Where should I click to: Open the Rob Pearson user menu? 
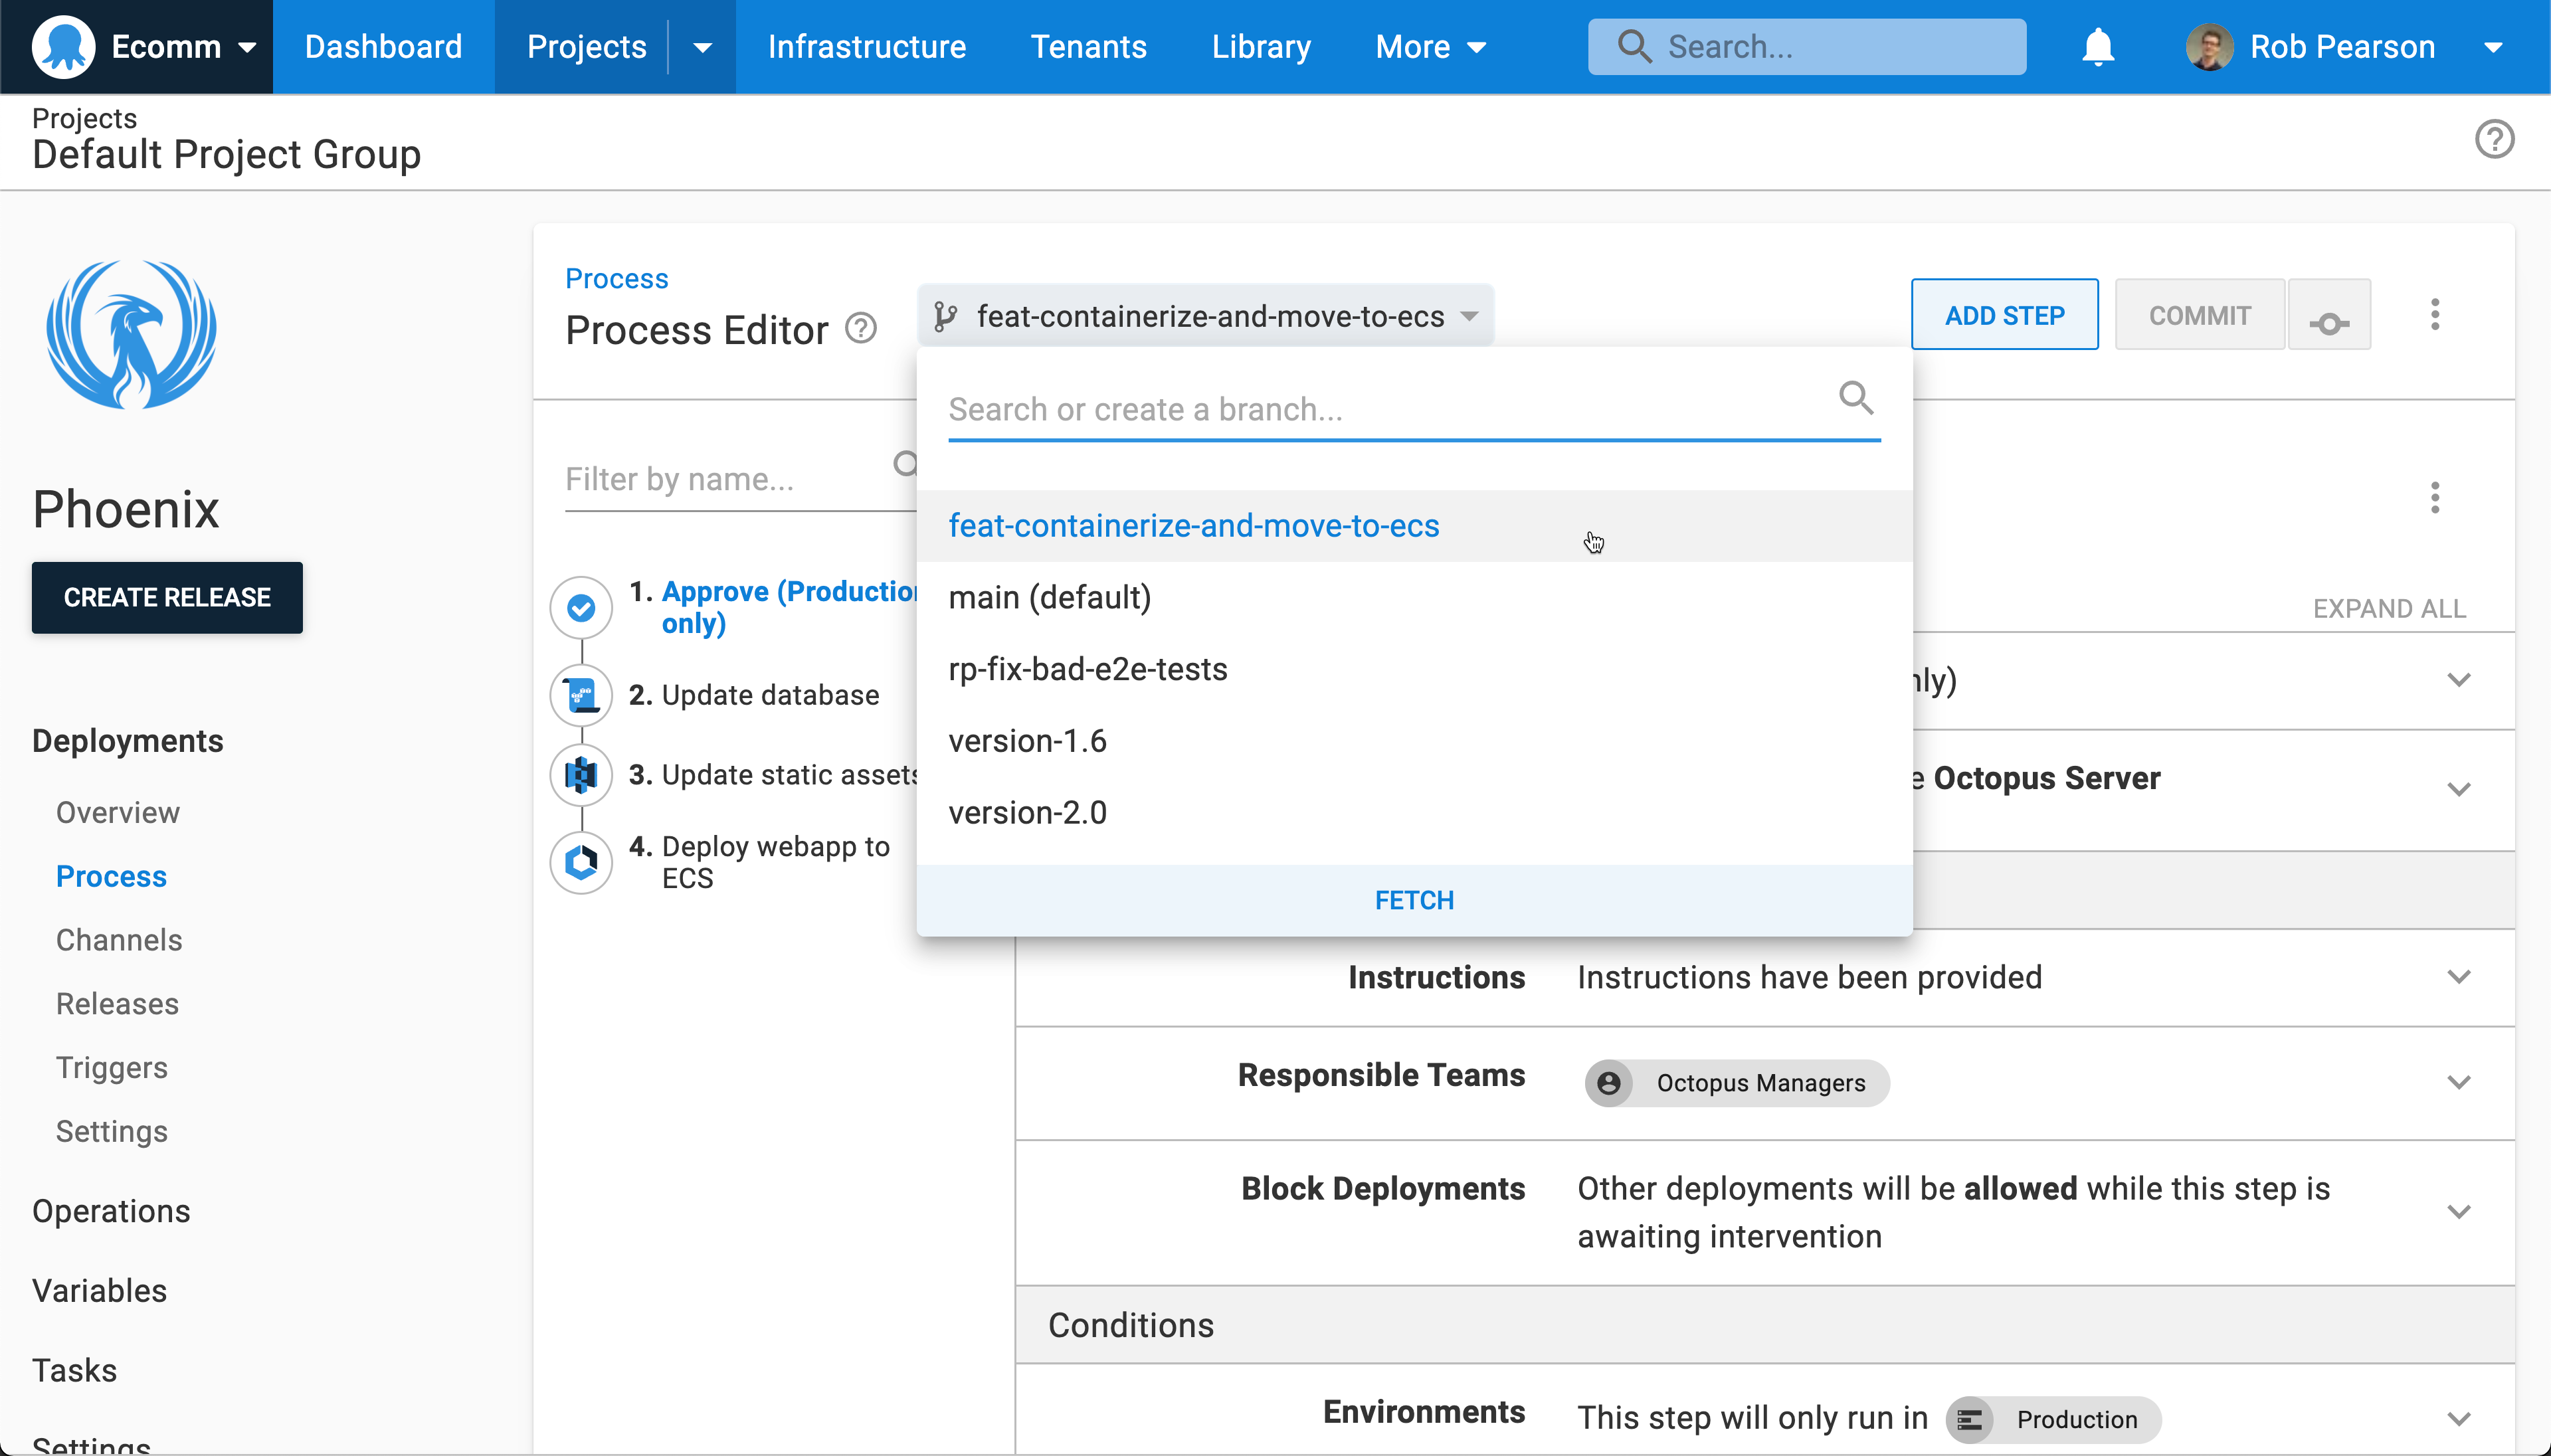click(x=2343, y=47)
